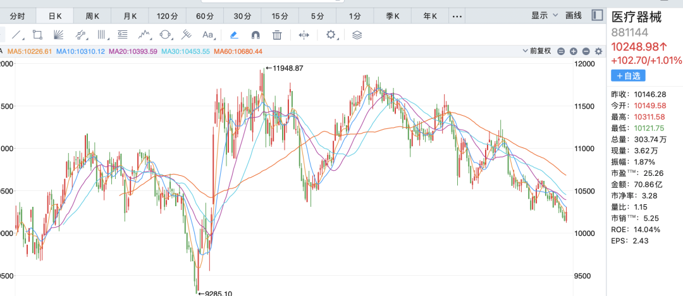Select the trend line drawing tool
This screenshot has height=296, width=683.
pos(16,35)
